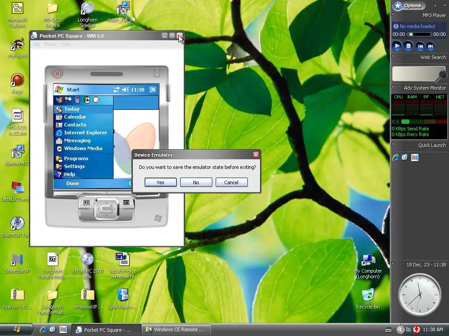The width and height of the screenshot is (449, 336).
Task: Open the File menu in Pocket PC window
Action: click(36, 44)
